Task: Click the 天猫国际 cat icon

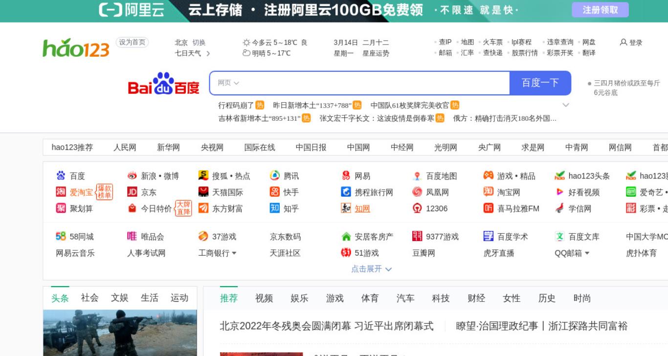Action: point(203,192)
